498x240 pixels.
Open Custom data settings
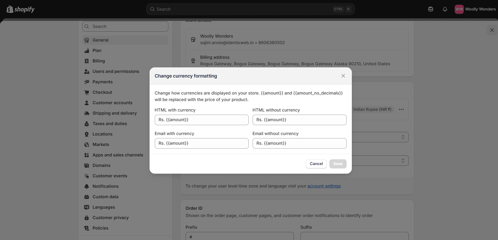[x=125, y=197]
